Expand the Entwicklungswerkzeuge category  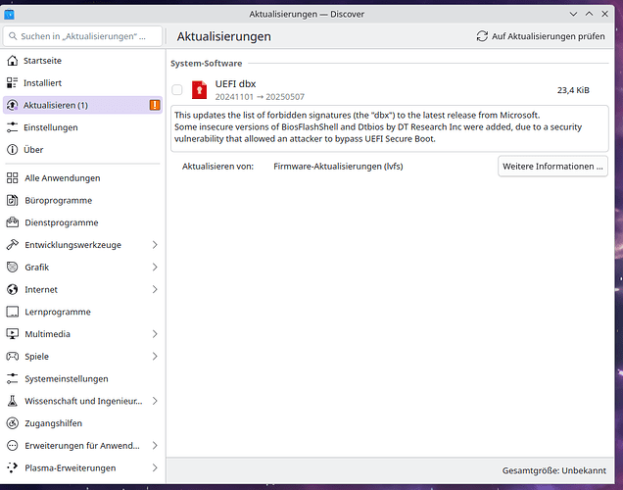[155, 245]
